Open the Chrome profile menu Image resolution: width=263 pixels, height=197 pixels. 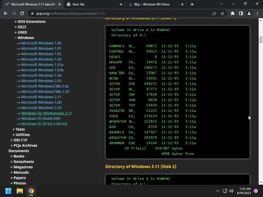click(x=249, y=13)
